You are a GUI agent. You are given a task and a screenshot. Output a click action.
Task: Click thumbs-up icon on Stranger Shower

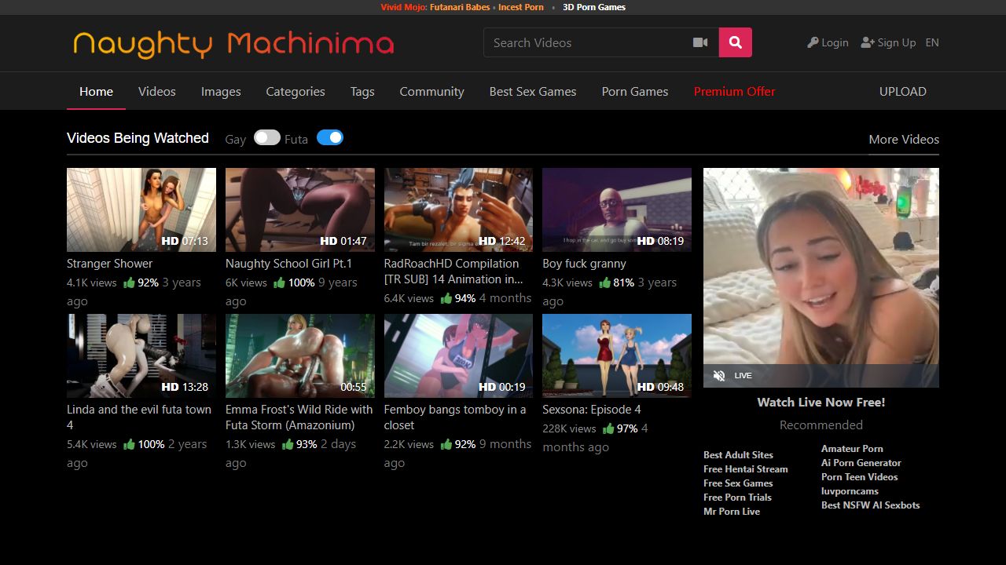[129, 282]
